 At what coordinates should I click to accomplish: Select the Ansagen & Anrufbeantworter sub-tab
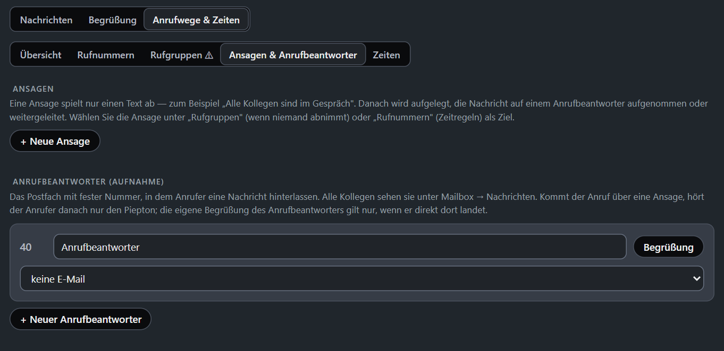(293, 55)
